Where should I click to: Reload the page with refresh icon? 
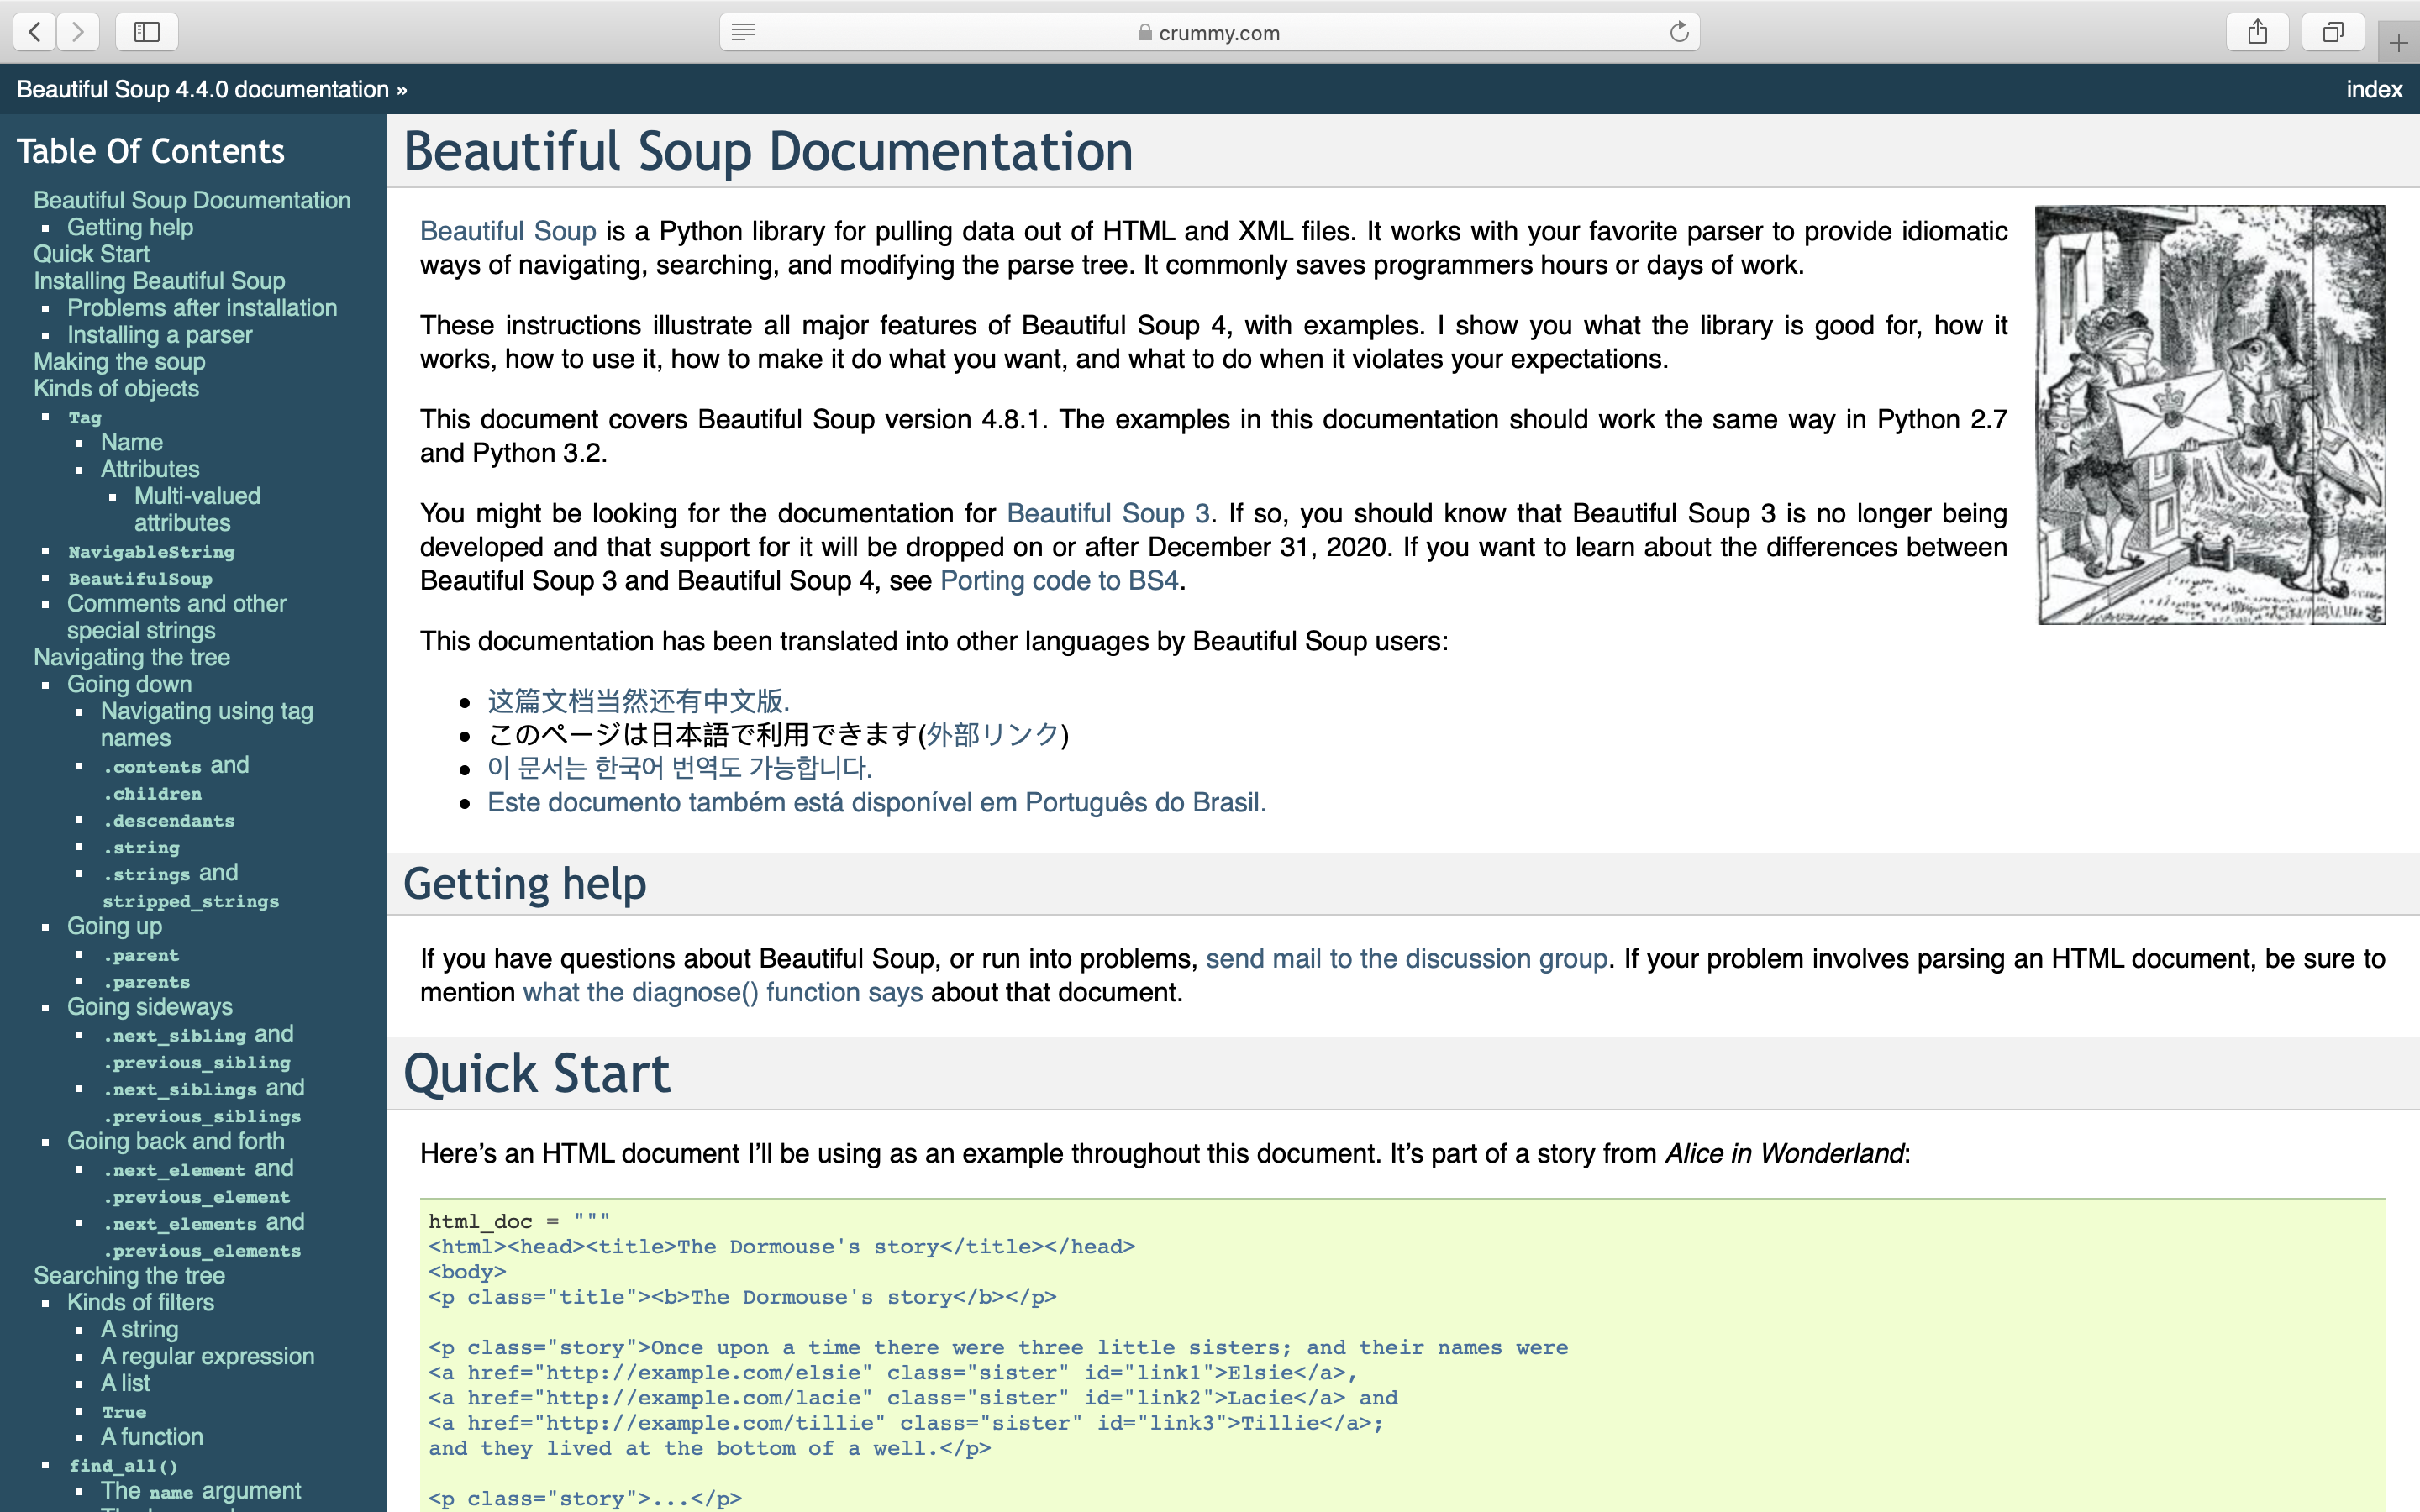[1679, 32]
